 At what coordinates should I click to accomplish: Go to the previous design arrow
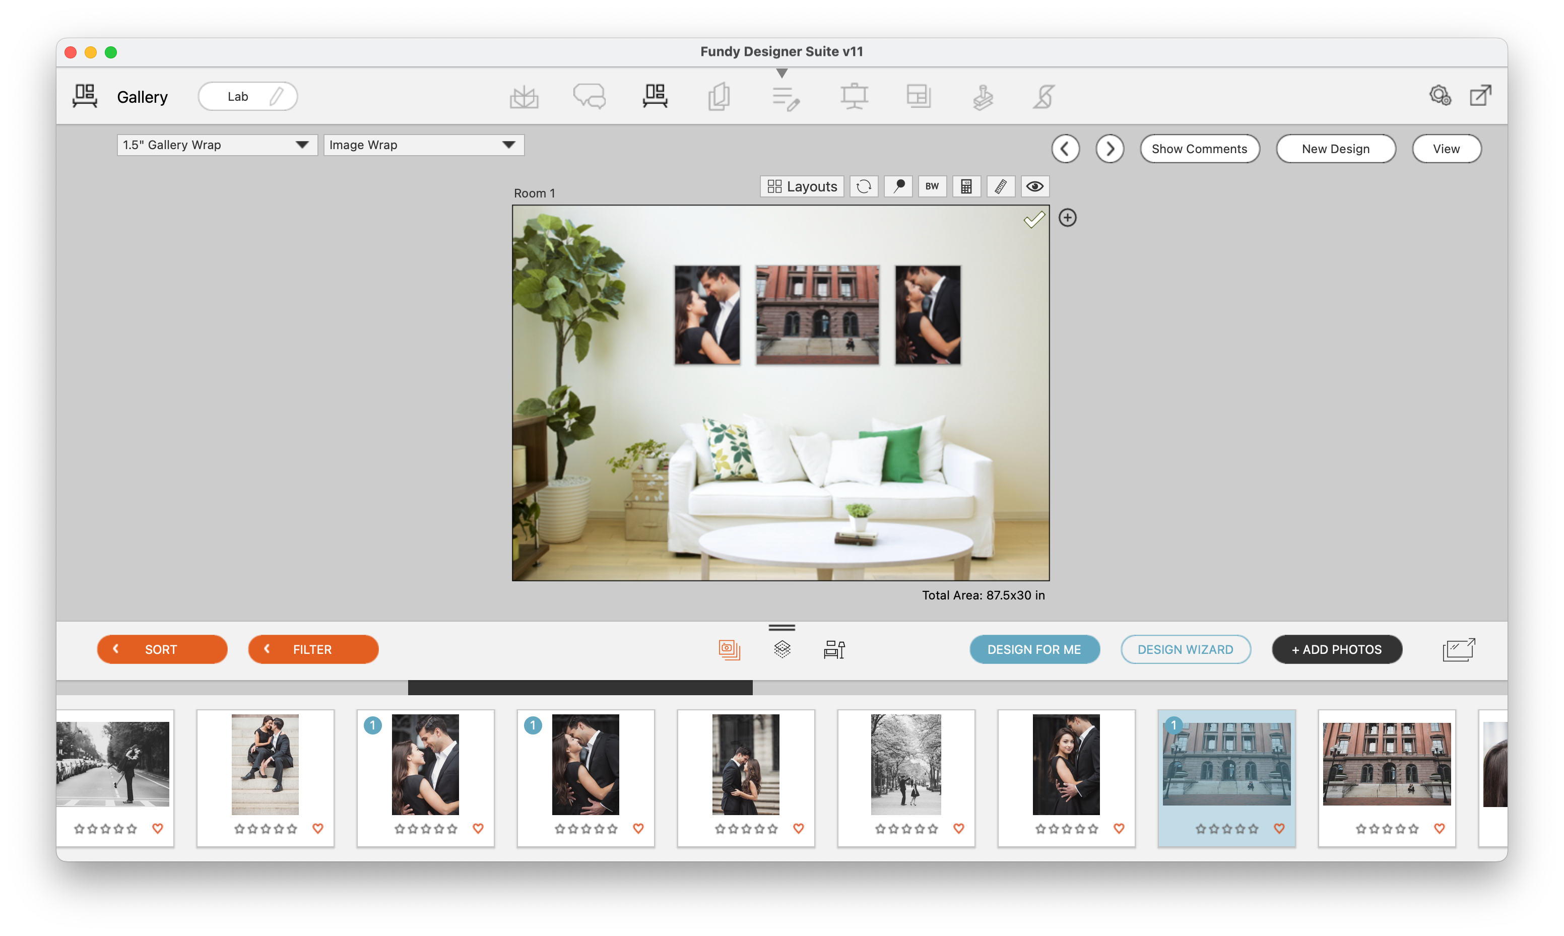pyautogui.click(x=1065, y=149)
